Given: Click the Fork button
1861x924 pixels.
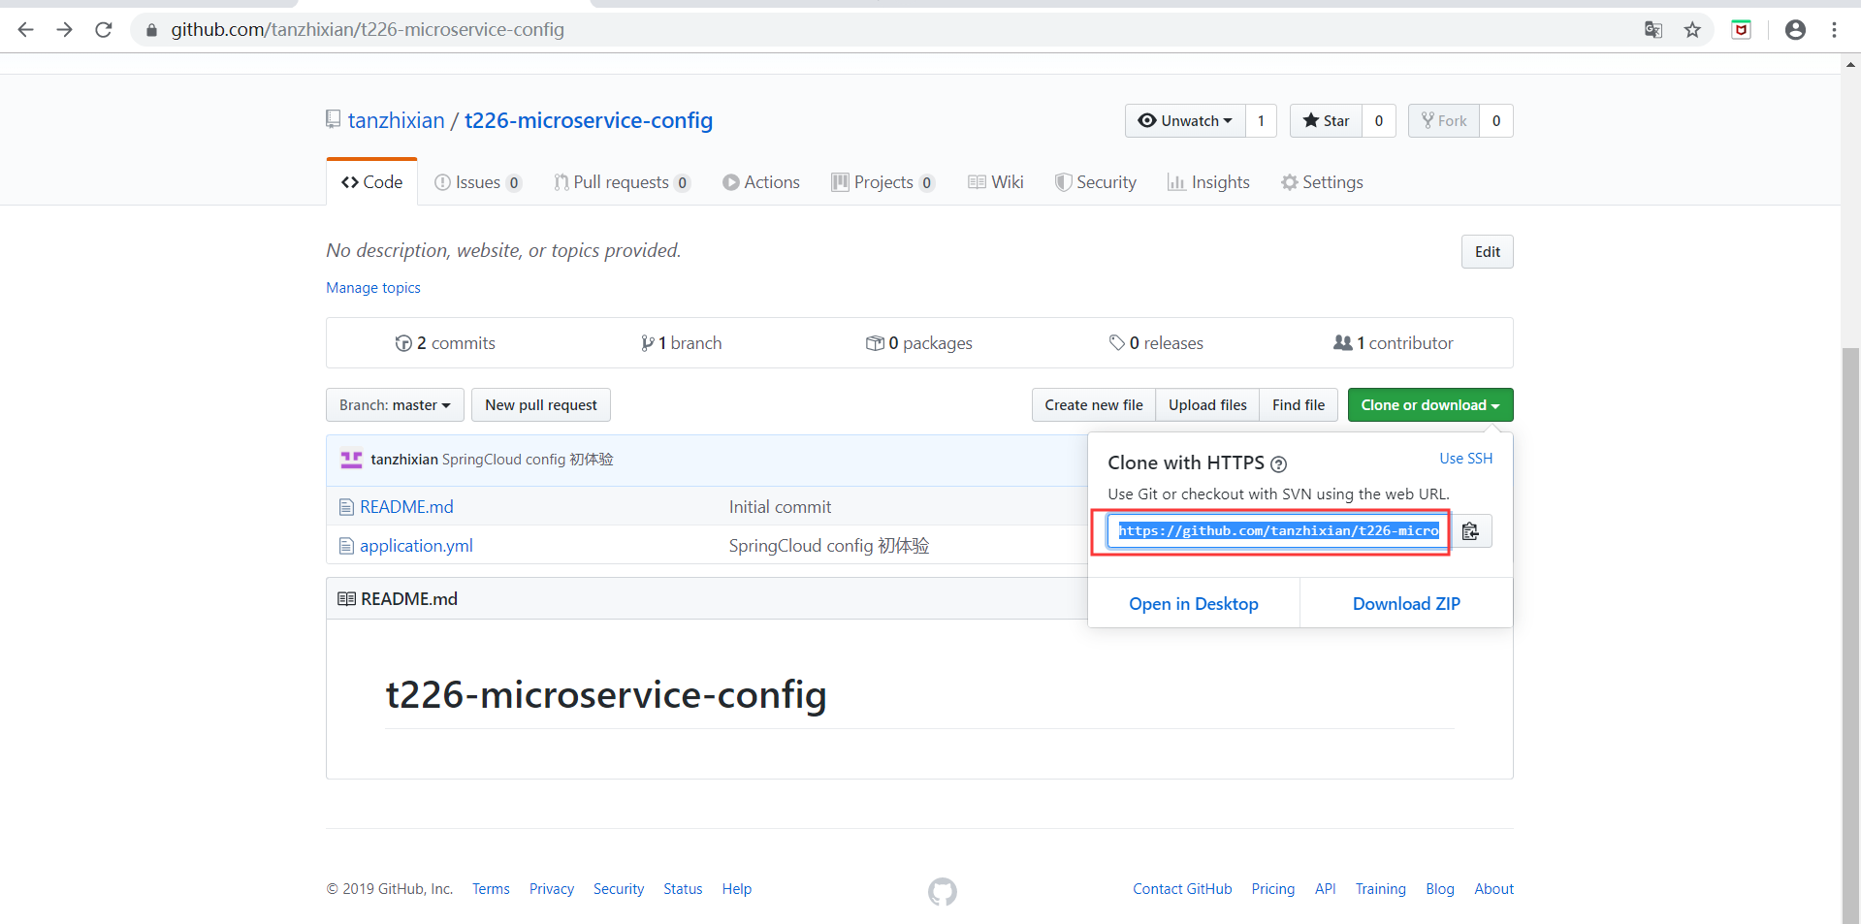Looking at the screenshot, I should (1444, 121).
